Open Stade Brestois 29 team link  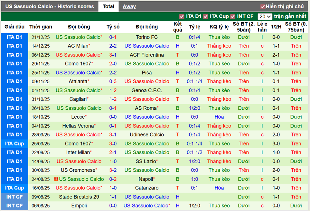tap(79, 197)
